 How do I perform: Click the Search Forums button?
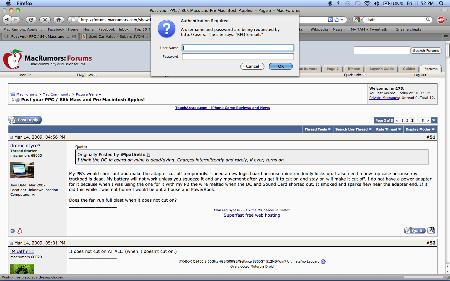pyautogui.click(x=426, y=51)
